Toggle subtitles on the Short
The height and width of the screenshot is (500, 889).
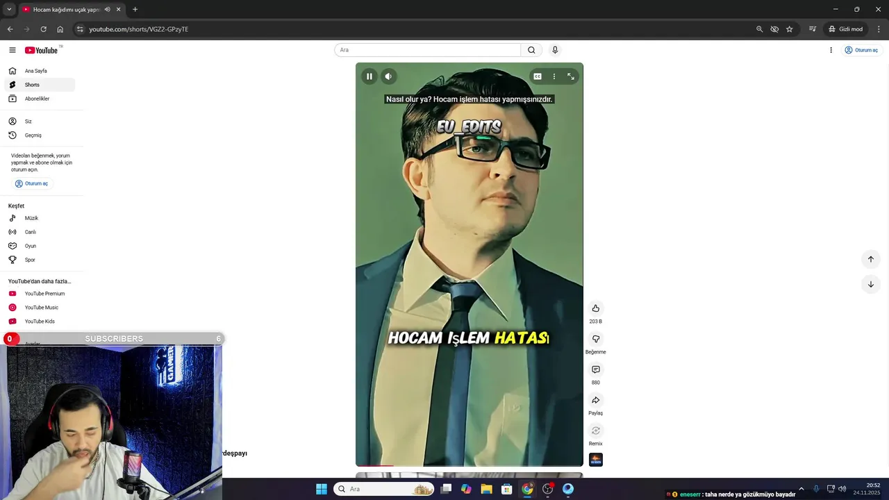click(538, 76)
